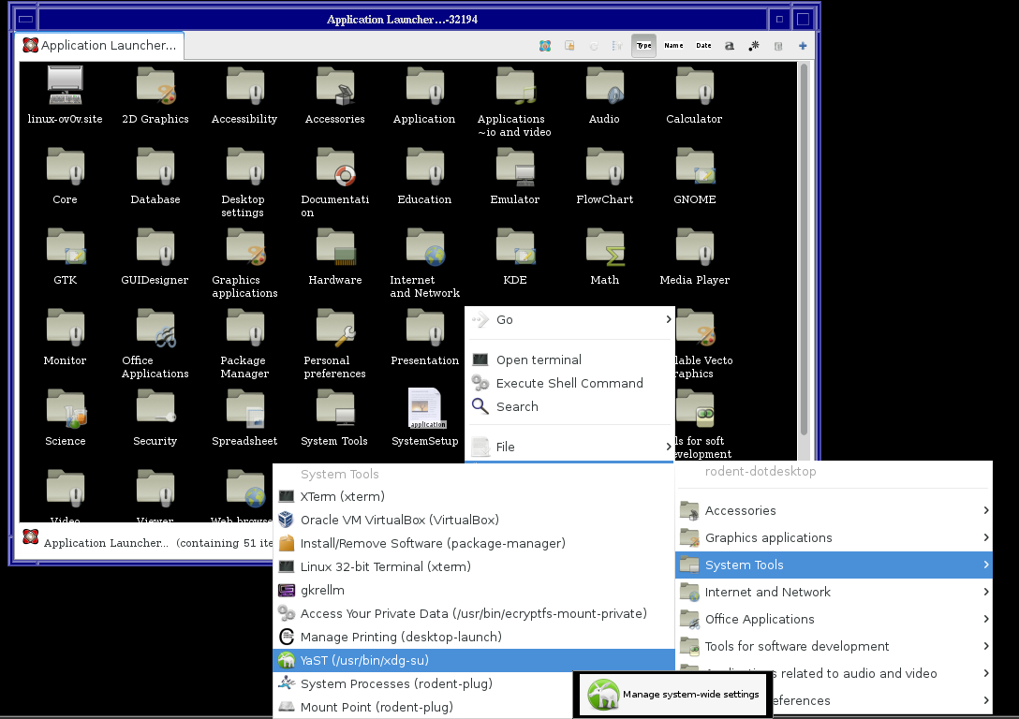Click the blue plus toolbar icon
The width and height of the screenshot is (1019, 719).
803,46
